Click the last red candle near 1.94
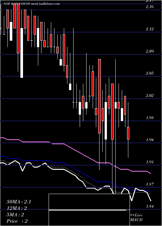 [128, 133]
